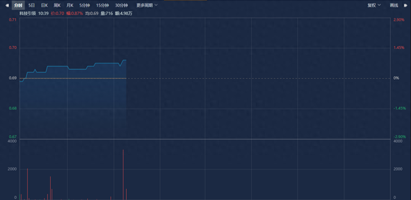The height and width of the screenshot is (200, 411).
Task: Click the chevron next to 复权
Action: [x=378, y=5]
